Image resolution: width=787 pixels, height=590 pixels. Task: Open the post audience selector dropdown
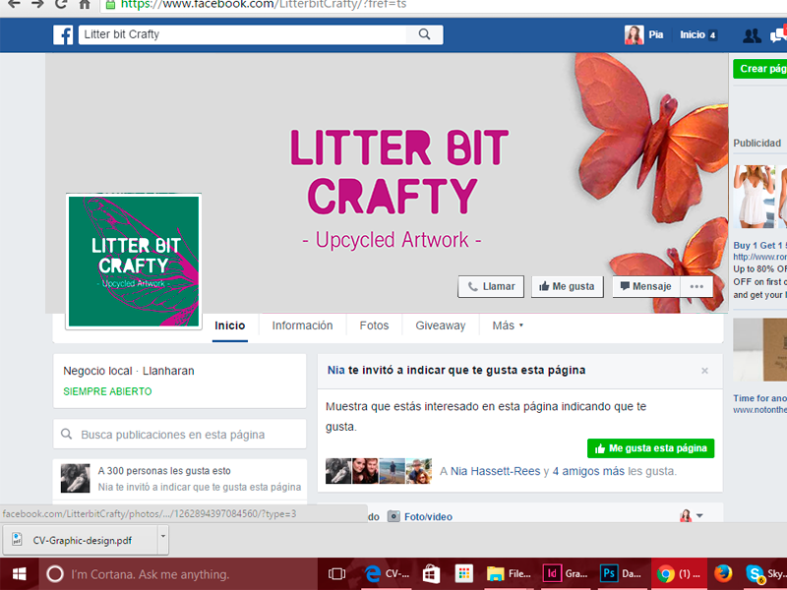tap(692, 515)
